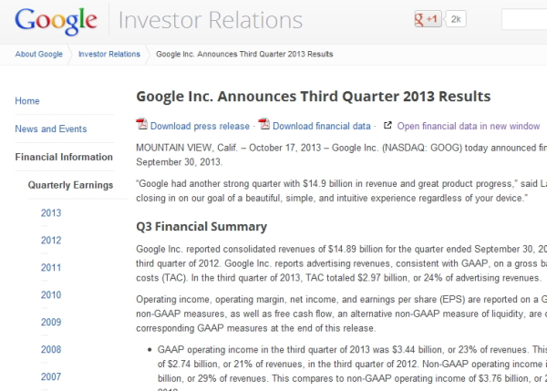Click the Google+ +1 button
Image resolution: width=547 pixels, height=391 pixels.
pos(428,18)
